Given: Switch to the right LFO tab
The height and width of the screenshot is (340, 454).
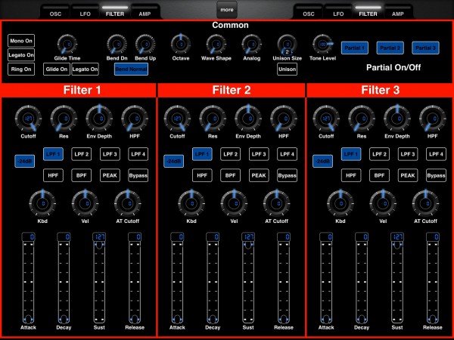Looking at the screenshot, I should (x=338, y=12).
